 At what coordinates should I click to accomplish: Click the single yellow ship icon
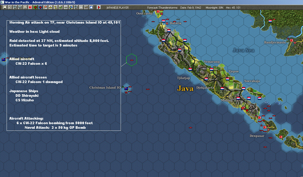point(51,7)
